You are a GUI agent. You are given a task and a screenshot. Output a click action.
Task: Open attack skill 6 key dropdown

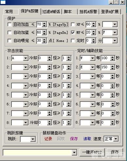tap(26, 104)
